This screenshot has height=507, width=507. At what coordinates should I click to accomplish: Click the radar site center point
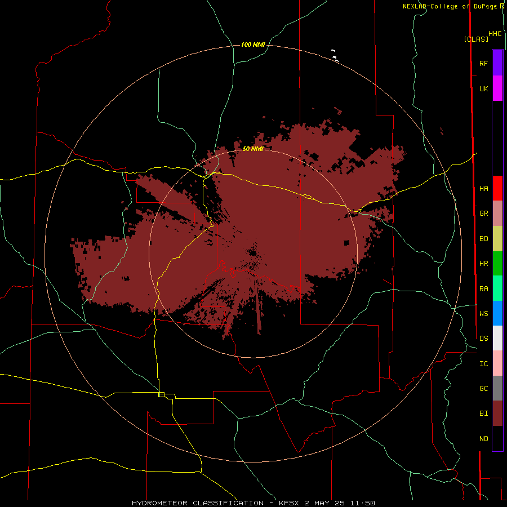click(253, 253)
